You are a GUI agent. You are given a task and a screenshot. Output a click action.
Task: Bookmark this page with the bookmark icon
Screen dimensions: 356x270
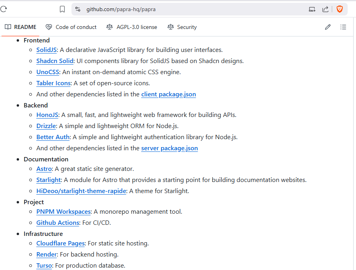click(x=62, y=9)
